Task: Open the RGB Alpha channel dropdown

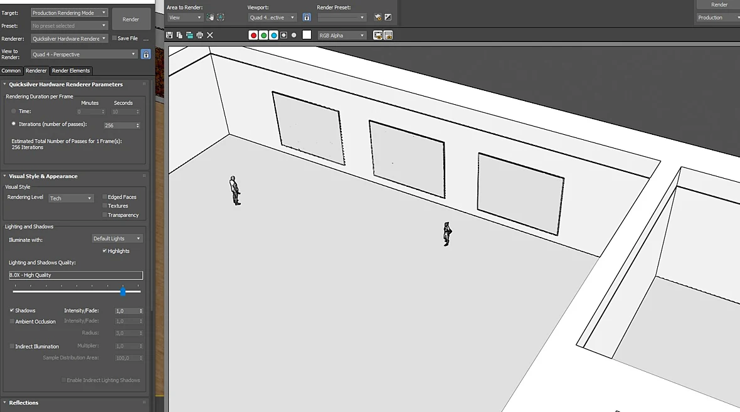Action: click(x=342, y=35)
